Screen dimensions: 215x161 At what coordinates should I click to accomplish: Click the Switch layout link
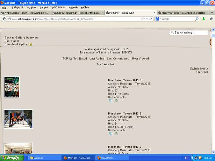point(199,68)
